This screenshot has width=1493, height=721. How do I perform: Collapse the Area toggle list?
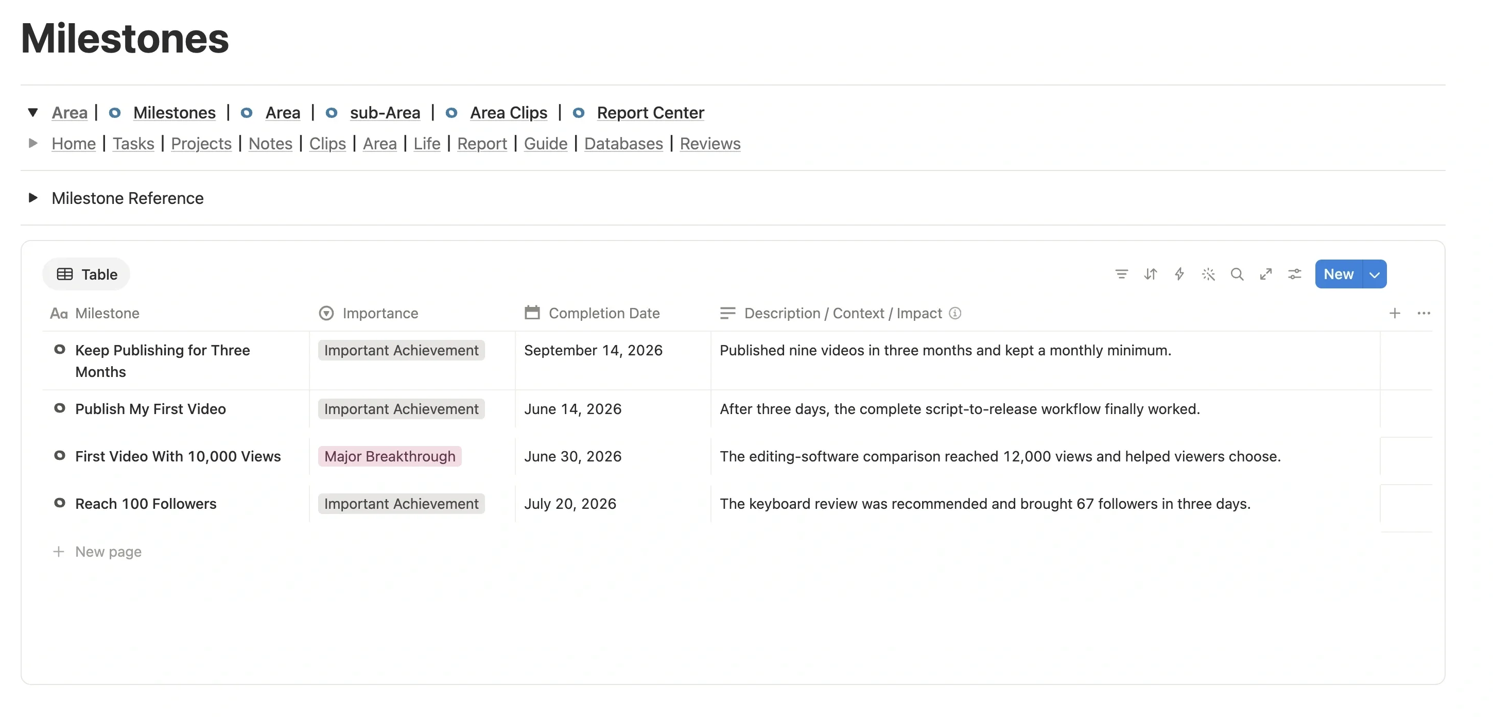click(x=33, y=112)
